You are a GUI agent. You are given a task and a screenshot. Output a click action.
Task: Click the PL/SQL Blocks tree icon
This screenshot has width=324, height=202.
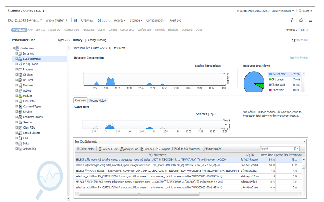(x=20, y=64)
